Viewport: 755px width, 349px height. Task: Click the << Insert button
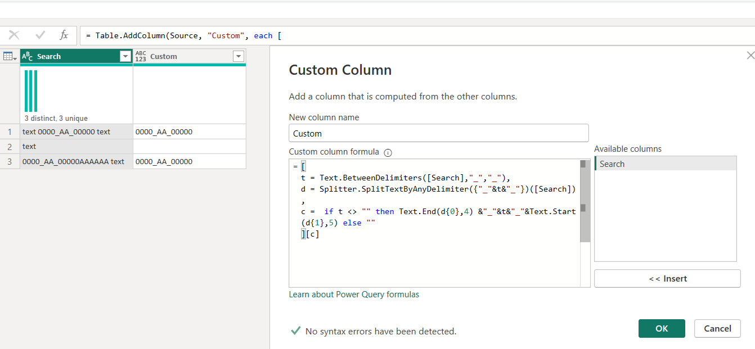[x=667, y=279]
